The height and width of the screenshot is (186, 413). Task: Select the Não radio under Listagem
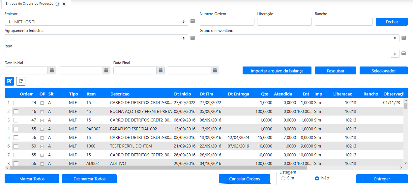pos(317,178)
